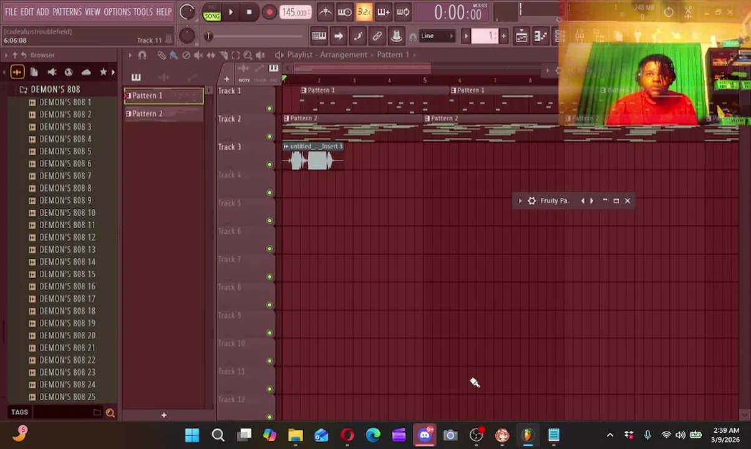Open the TOOLS menu

(143, 12)
